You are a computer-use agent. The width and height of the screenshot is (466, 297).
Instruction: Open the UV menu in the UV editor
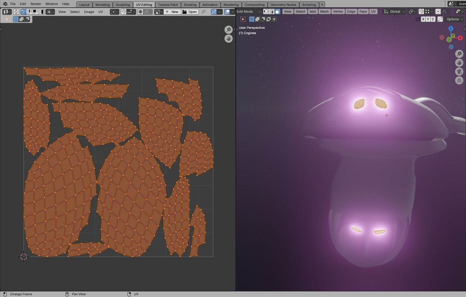[101, 12]
